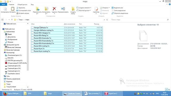This screenshot has height=96, width=171.
Task: Switch to the View (Вид) tab
Action: pos(32,5)
